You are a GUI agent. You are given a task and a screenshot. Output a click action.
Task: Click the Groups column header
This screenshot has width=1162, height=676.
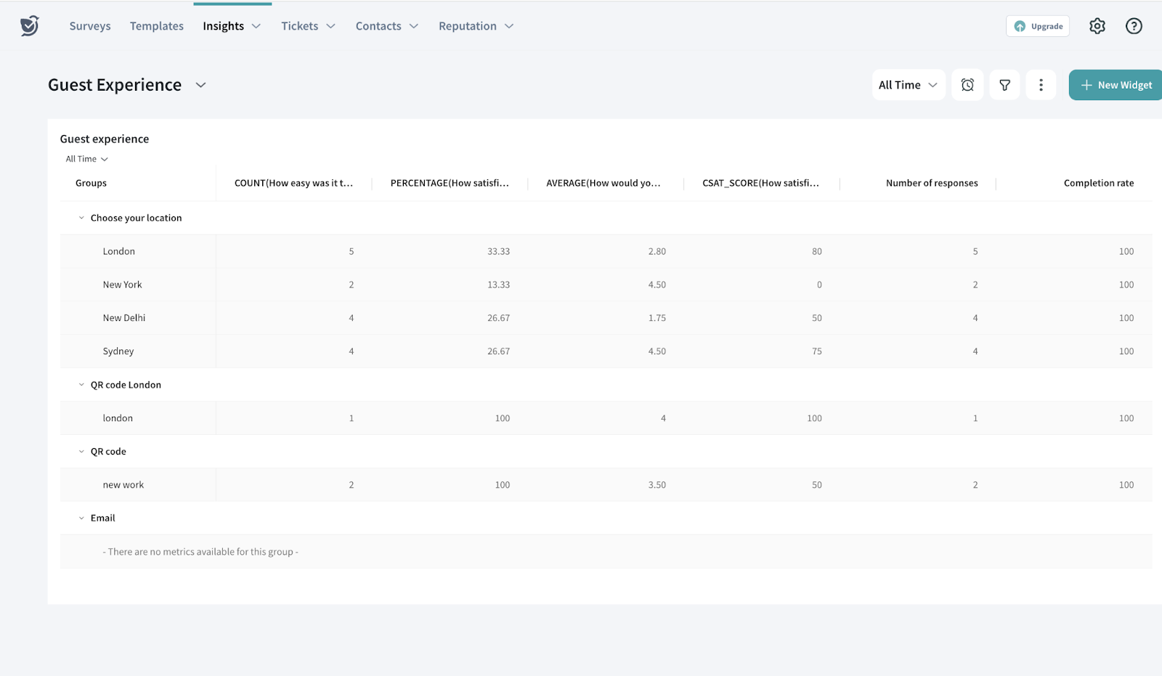(91, 183)
